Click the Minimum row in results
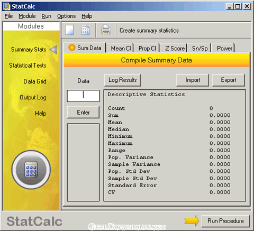Viewport: 254px width, 231px height. (x=169, y=136)
